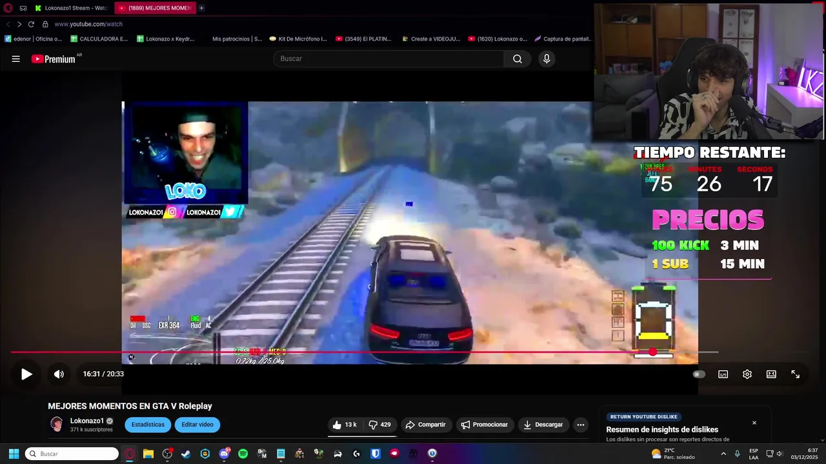The height and width of the screenshot is (464, 826).
Task: Go to YouTube Premium home logo
Action: tap(54, 59)
